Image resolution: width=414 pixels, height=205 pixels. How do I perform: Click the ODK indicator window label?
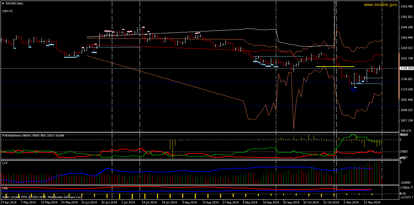(x=5, y=188)
